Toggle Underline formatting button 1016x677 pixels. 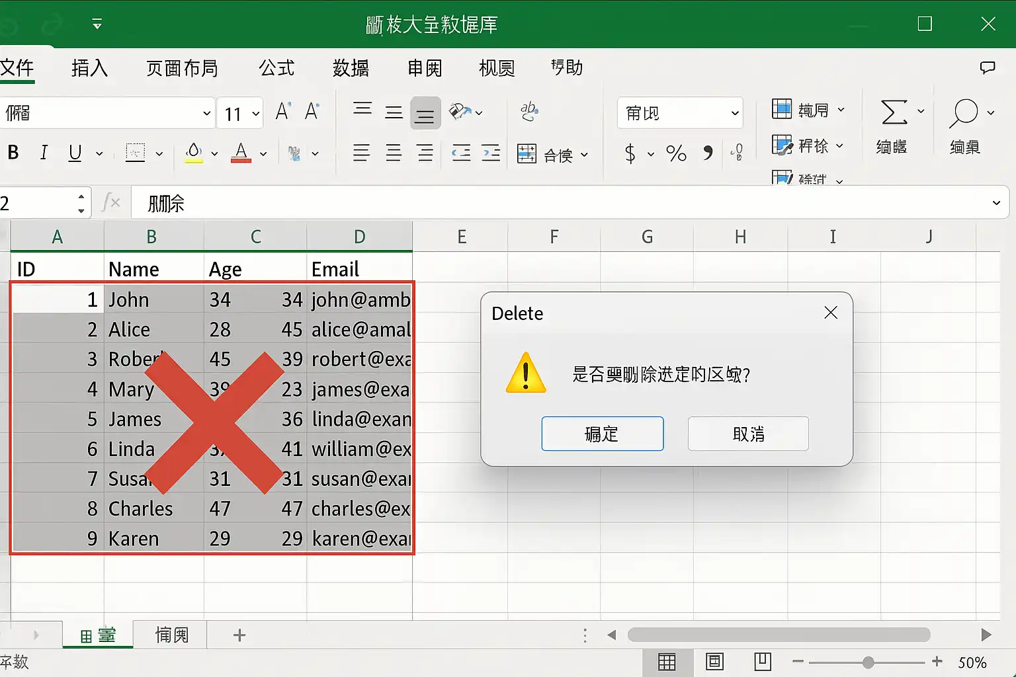(x=75, y=153)
